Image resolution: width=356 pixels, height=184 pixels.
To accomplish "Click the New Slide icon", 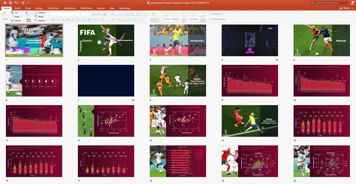I will tap(28, 14).
